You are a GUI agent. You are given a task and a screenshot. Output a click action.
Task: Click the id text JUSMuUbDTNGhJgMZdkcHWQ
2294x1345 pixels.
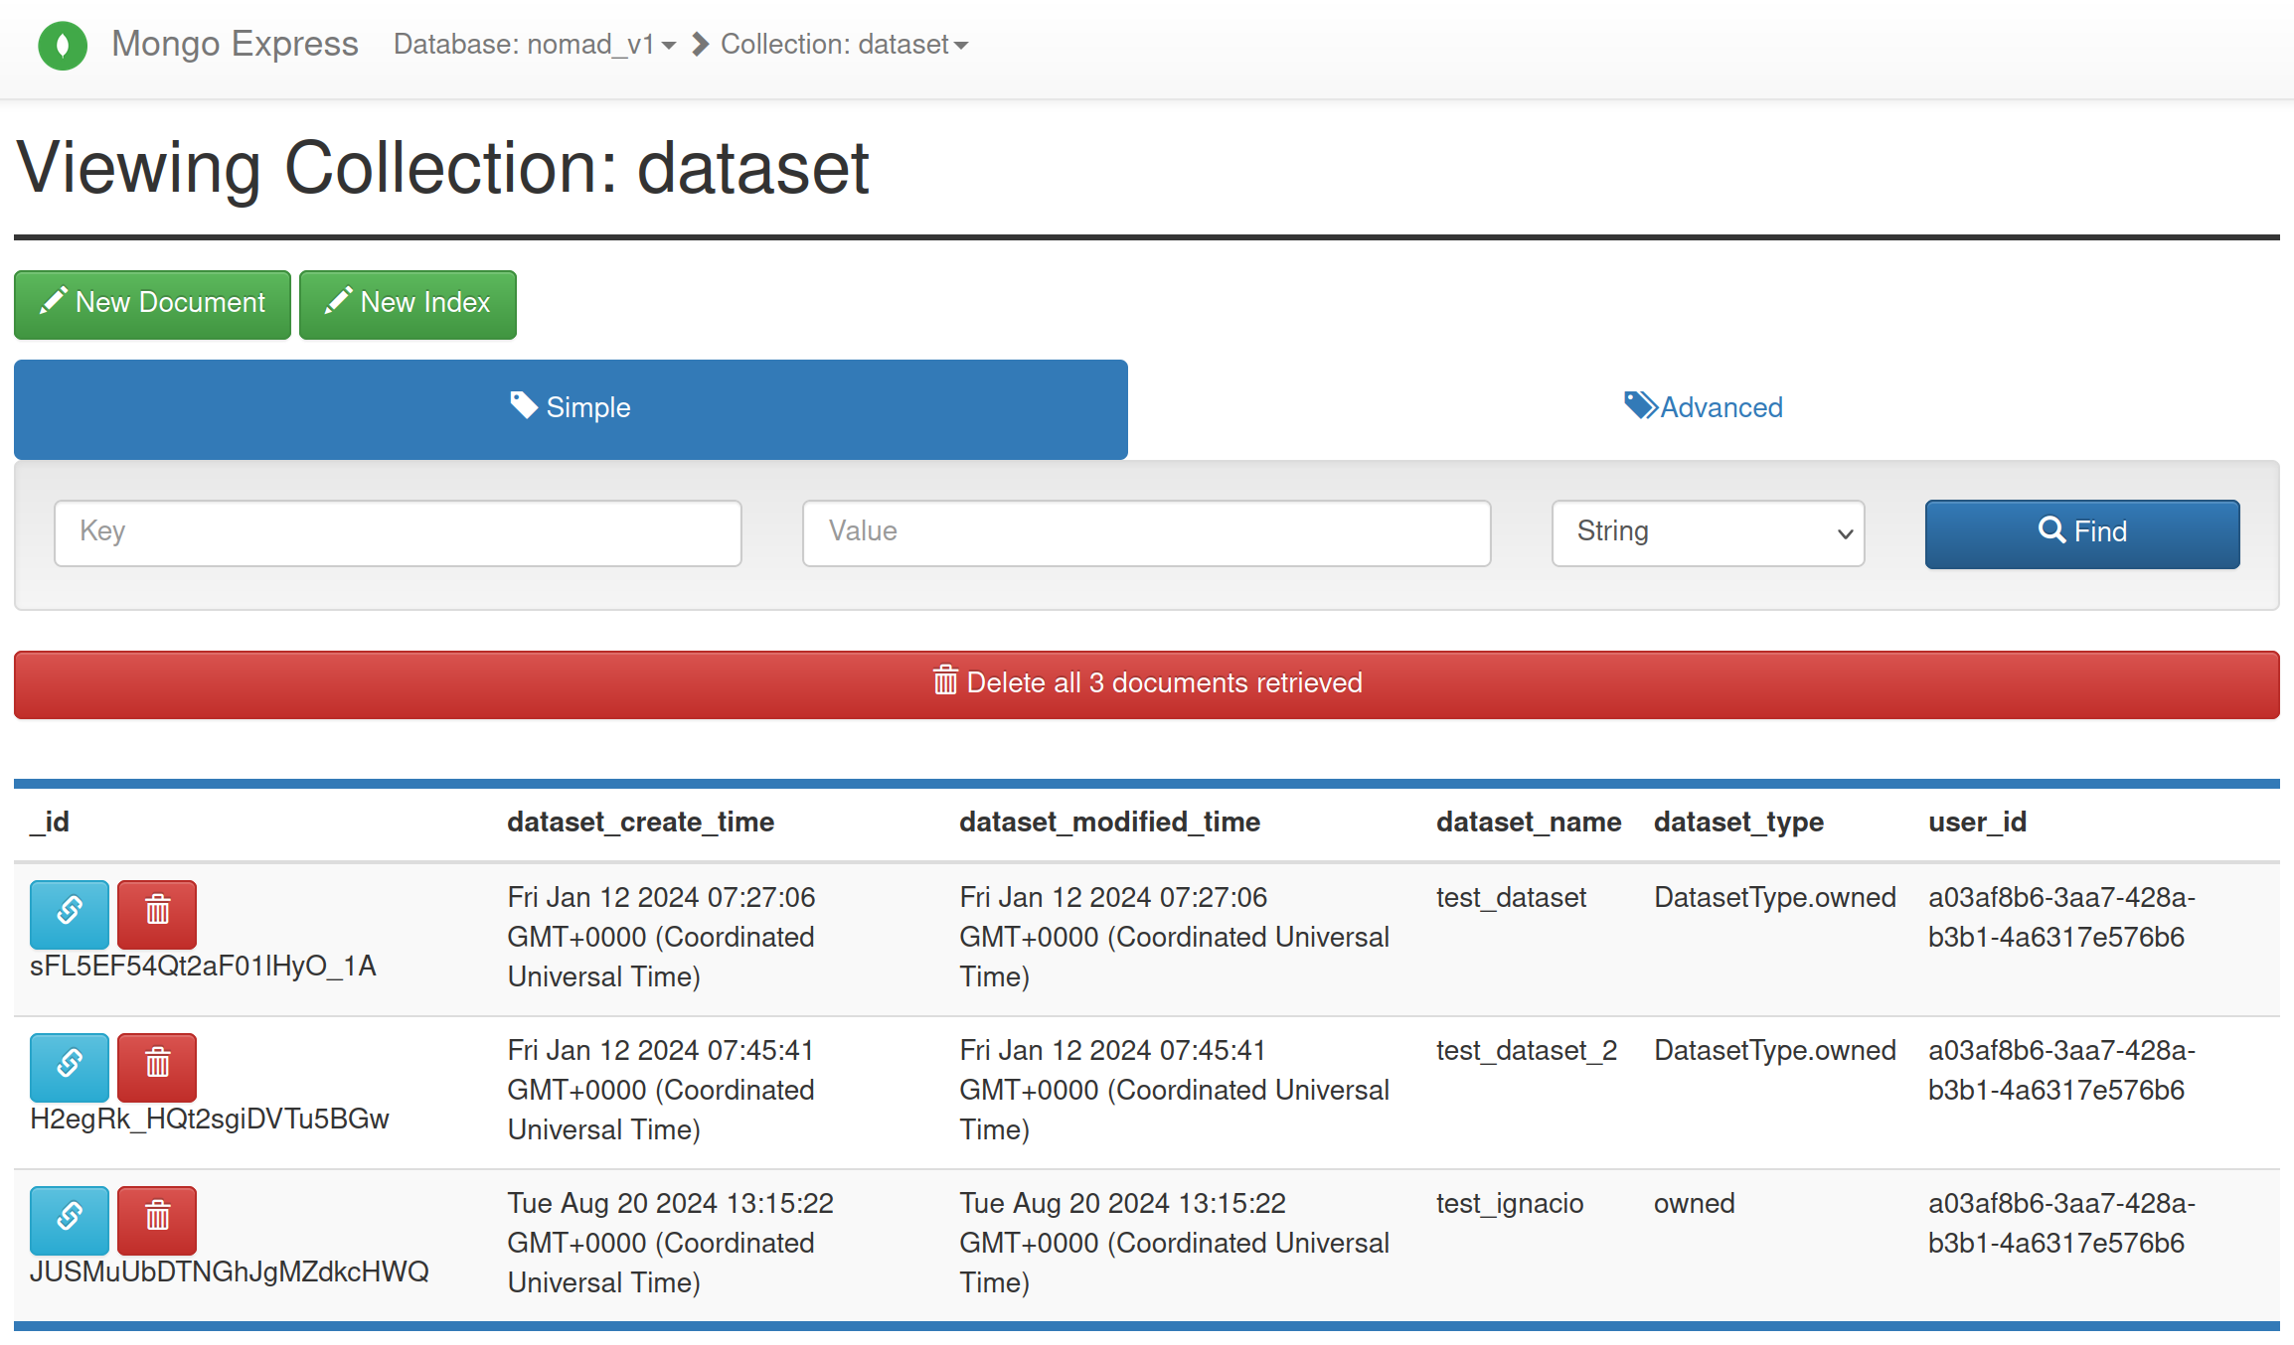point(230,1272)
